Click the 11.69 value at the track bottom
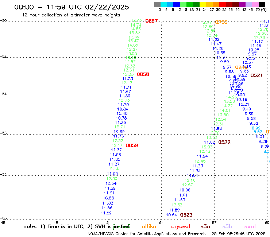The image size is (270, 237). (x=106, y=213)
